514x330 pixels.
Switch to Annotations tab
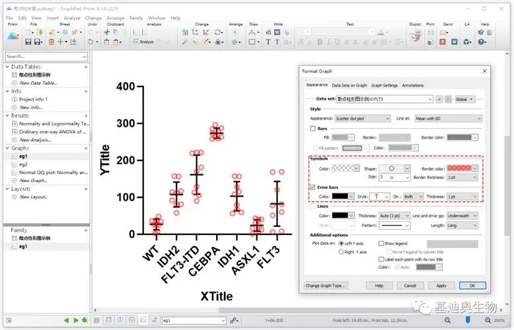click(x=413, y=85)
